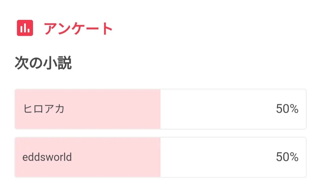This screenshot has width=321, height=186.
Task: Choose ヒロアカ as the next novel
Action: point(160,109)
